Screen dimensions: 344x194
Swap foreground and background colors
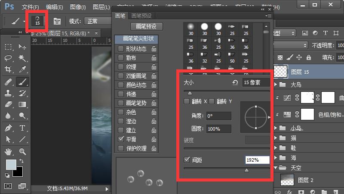tap(21, 161)
